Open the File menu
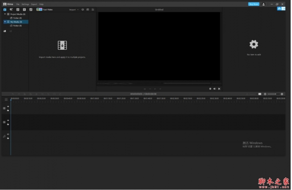Image resolution: width=292 pixels, height=190 pixels. [18, 4]
